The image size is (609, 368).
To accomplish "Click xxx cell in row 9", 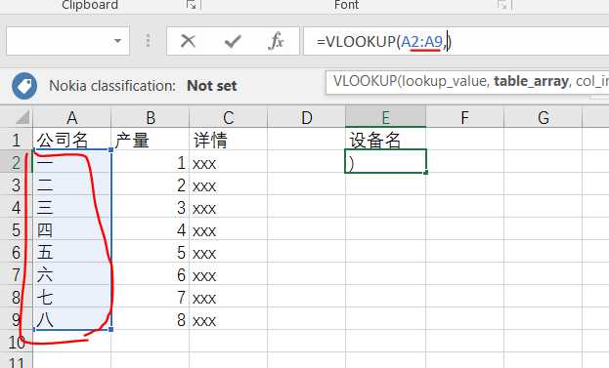I will [x=229, y=319].
